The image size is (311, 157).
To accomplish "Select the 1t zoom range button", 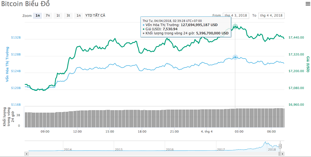I will coord(58,16).
